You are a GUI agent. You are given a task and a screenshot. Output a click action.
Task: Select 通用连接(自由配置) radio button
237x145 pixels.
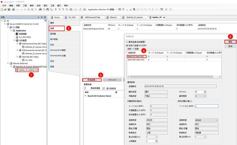coord(127,42)
